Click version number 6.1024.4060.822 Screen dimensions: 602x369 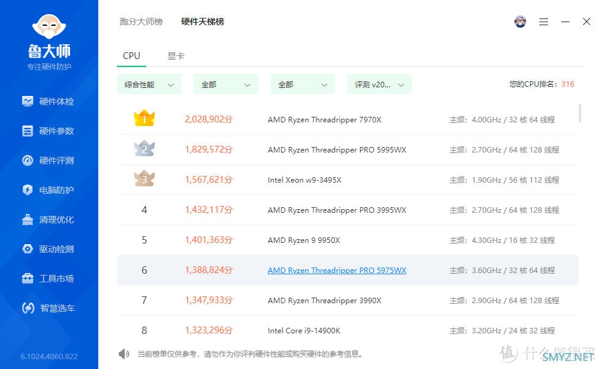pyautogui.click(x=49, y=356)
